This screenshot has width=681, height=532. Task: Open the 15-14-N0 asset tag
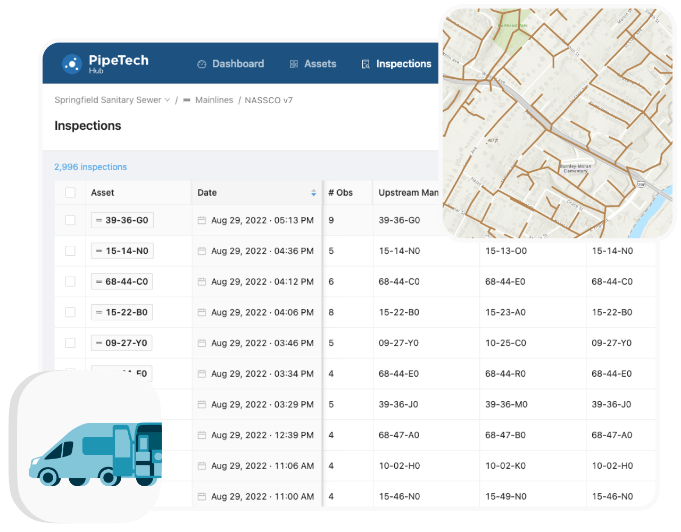point(122,251)
